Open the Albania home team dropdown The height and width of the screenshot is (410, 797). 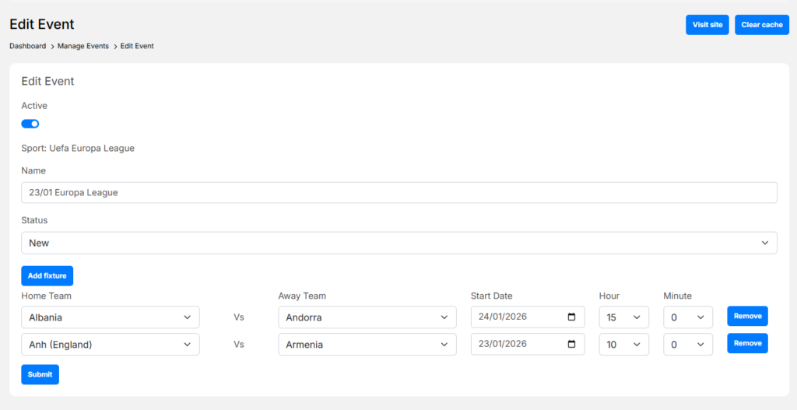110,317
